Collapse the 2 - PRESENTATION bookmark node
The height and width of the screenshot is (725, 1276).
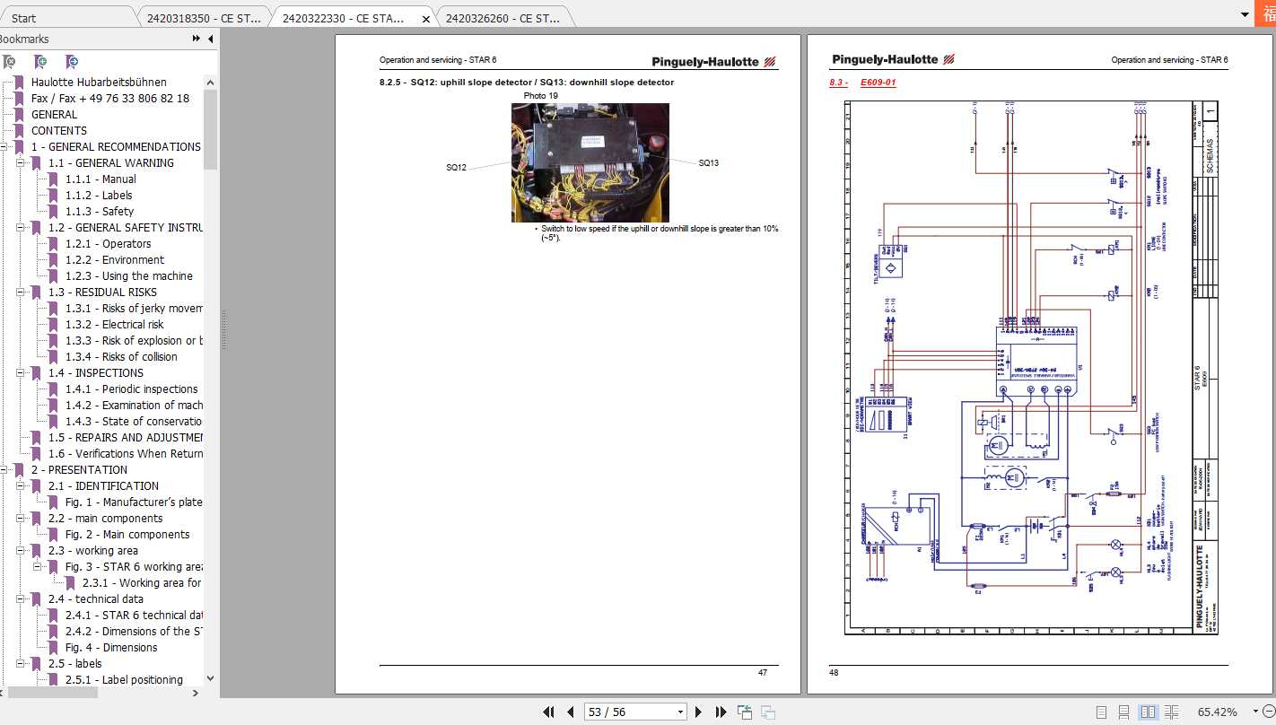4,470
